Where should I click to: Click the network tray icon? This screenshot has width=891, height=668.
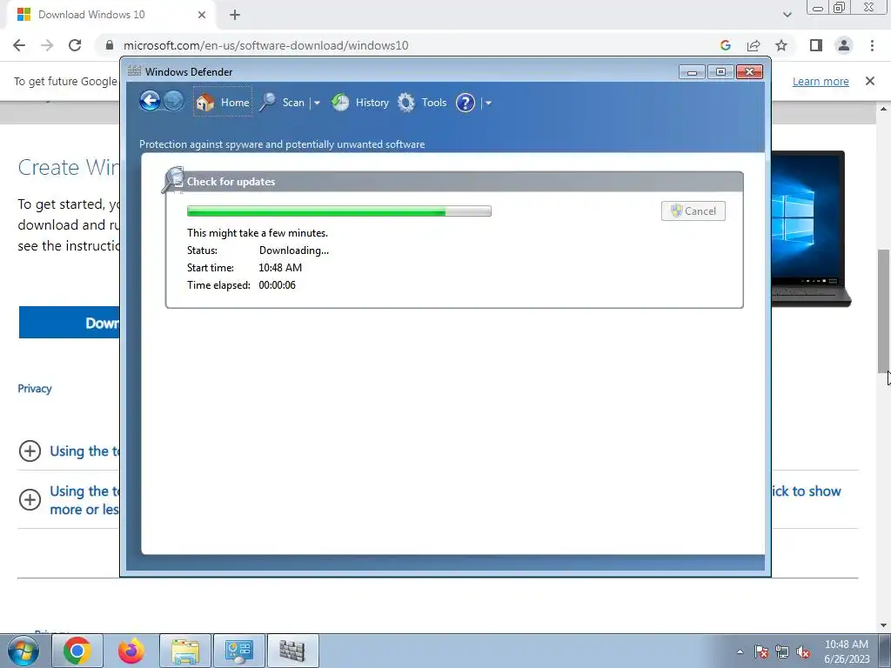(x=782, y=652)
